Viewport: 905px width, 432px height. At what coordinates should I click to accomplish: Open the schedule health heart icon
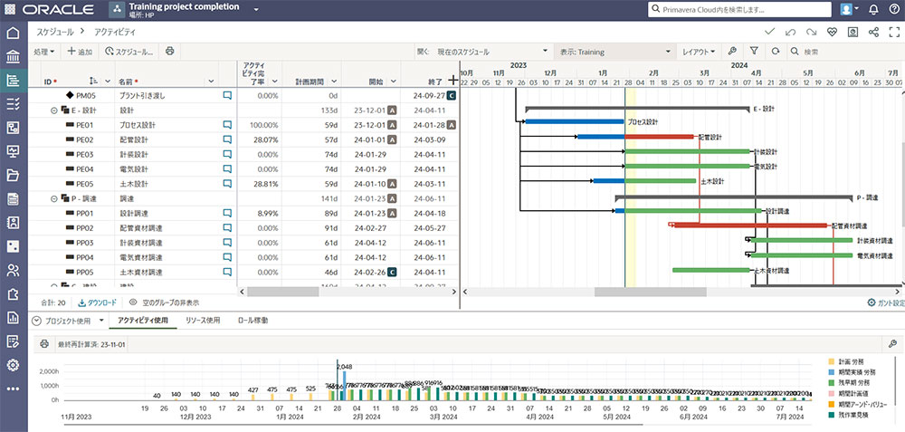click(x=832, y=33)
